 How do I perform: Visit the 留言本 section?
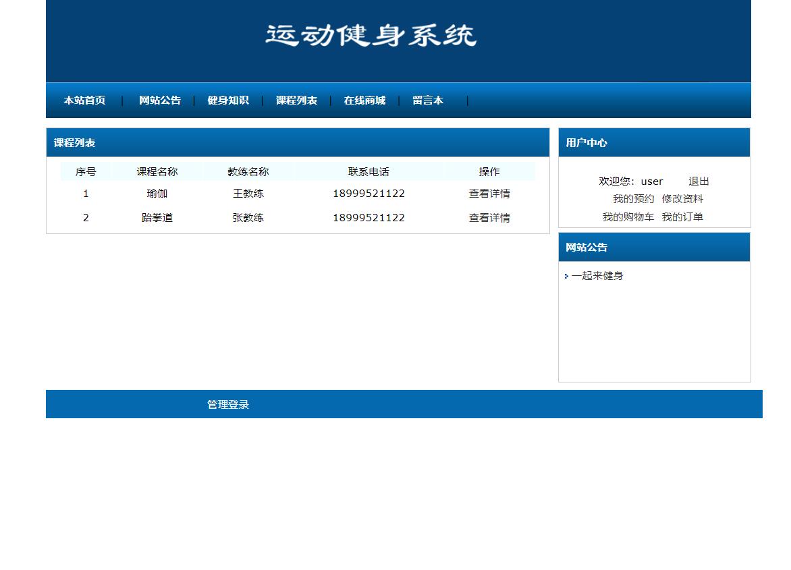point(428,100)
